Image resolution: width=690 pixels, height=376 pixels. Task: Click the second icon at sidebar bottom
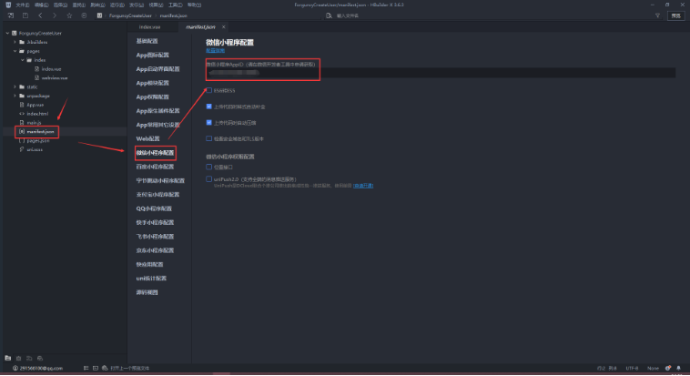pyautogui.click(x=18, y=358)
